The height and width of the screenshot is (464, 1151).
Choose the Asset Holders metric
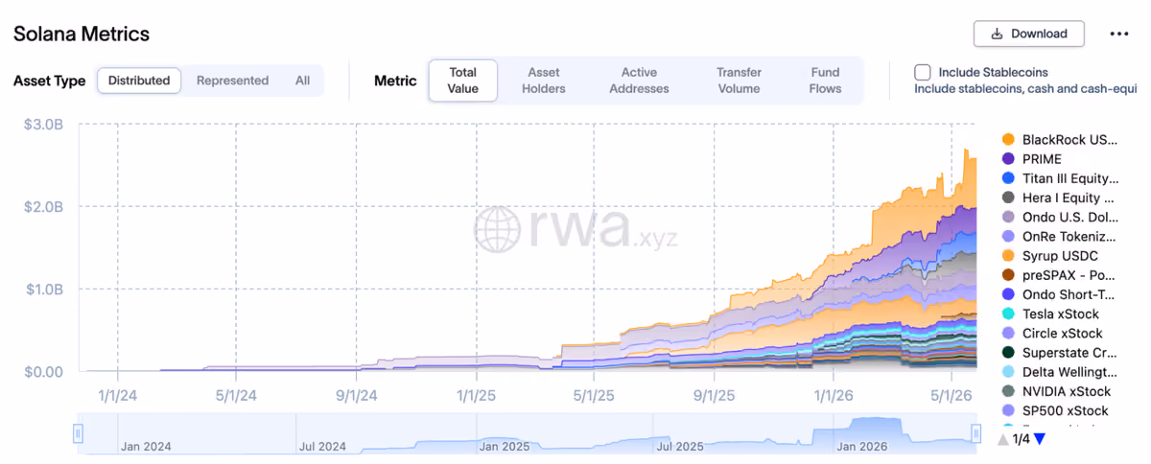pos(545,81)
